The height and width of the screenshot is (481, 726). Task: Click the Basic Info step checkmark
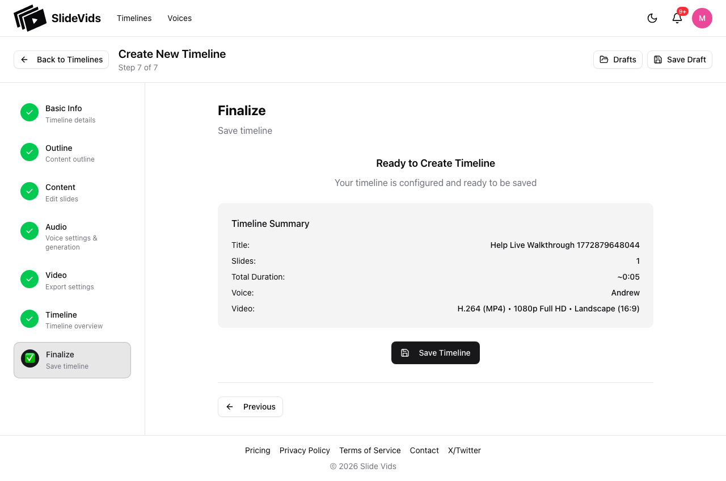29,112
